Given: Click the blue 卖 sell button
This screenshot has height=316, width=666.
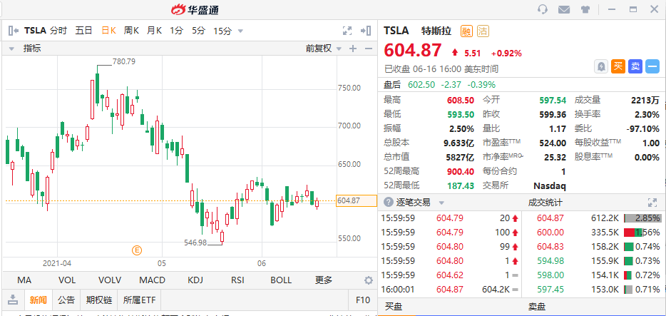Looking at the screenshot, I should point(635,66).
